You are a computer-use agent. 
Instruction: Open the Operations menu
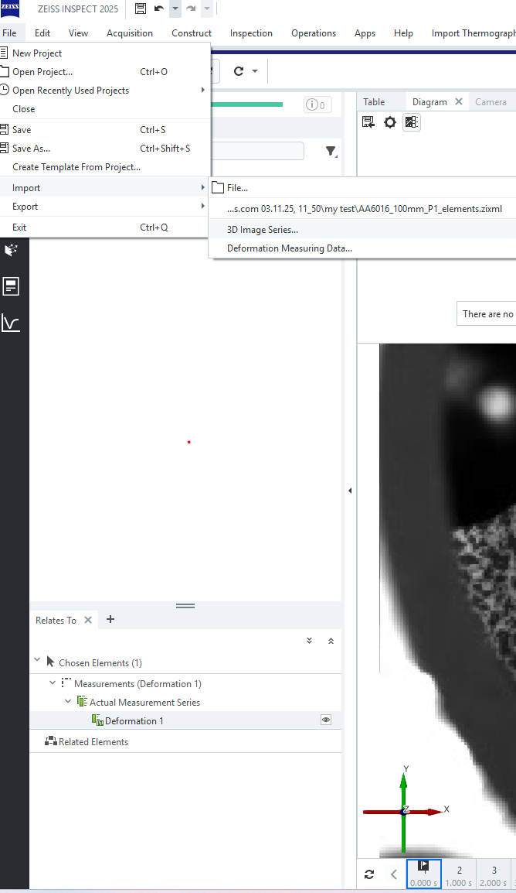tap(314, 33)
